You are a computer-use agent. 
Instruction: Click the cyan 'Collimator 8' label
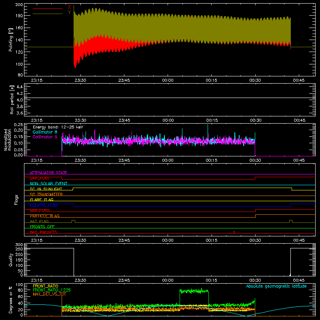pos(45,132)
